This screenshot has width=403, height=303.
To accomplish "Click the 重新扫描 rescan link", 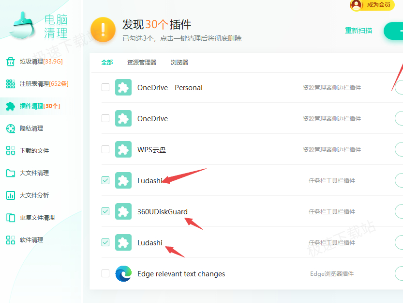I will click(x=358, y=31).
